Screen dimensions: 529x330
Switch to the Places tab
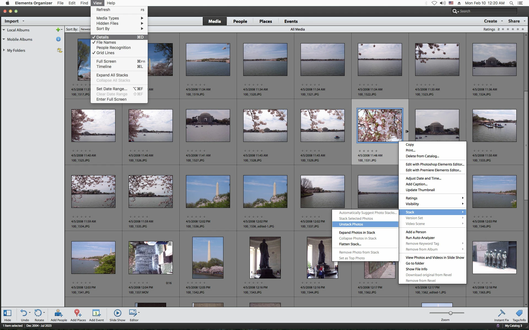click(265, 21)
